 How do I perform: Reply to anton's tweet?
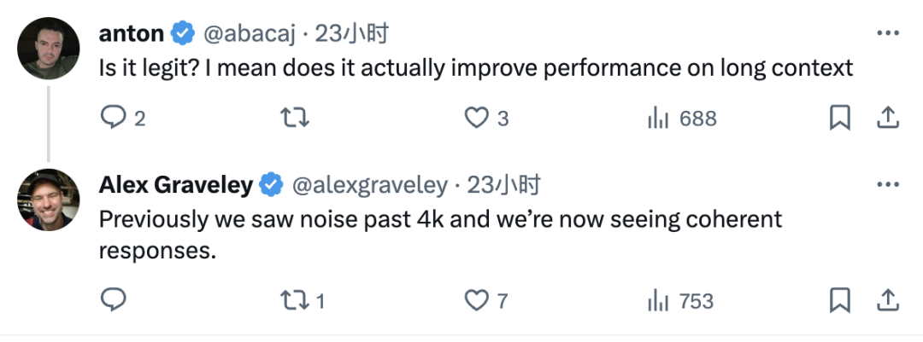tap(114, 119)
